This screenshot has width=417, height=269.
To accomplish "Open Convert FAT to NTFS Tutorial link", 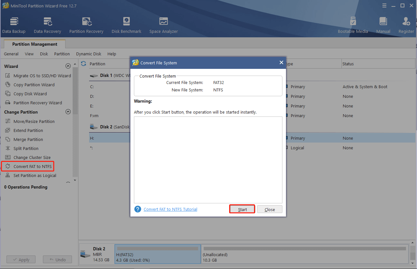I will pos(170,209).
